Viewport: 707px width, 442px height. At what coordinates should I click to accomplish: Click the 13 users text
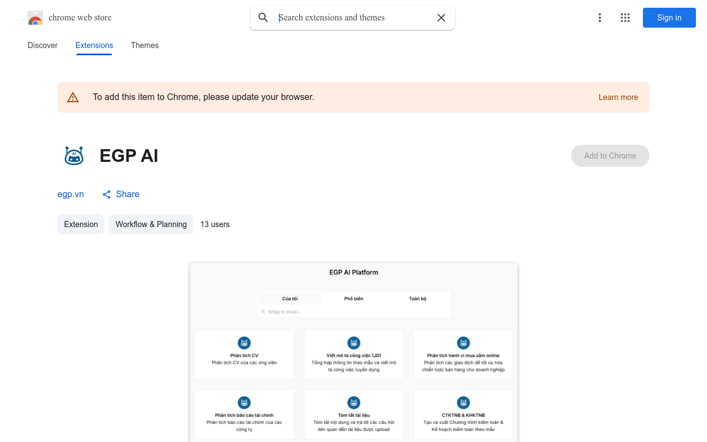[215, 224]
